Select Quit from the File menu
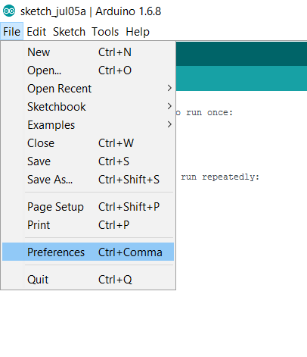 pyautogui.click(x=88, y=280)
